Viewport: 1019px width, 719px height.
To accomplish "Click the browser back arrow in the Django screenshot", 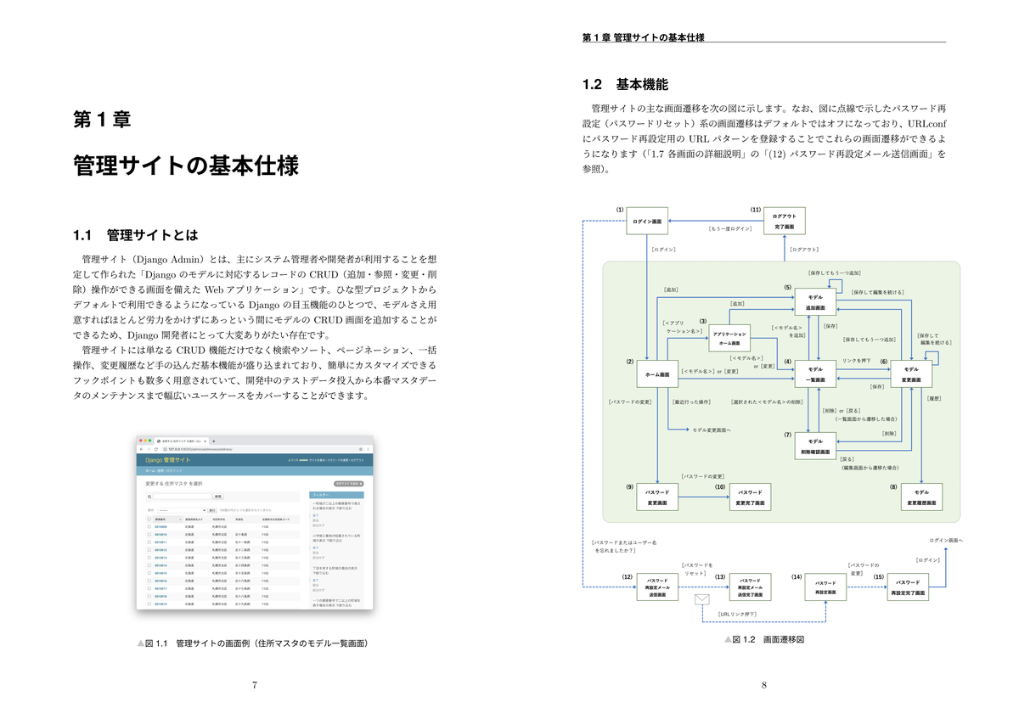I will (142, 448).
